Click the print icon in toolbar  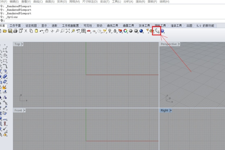[15, 31]
